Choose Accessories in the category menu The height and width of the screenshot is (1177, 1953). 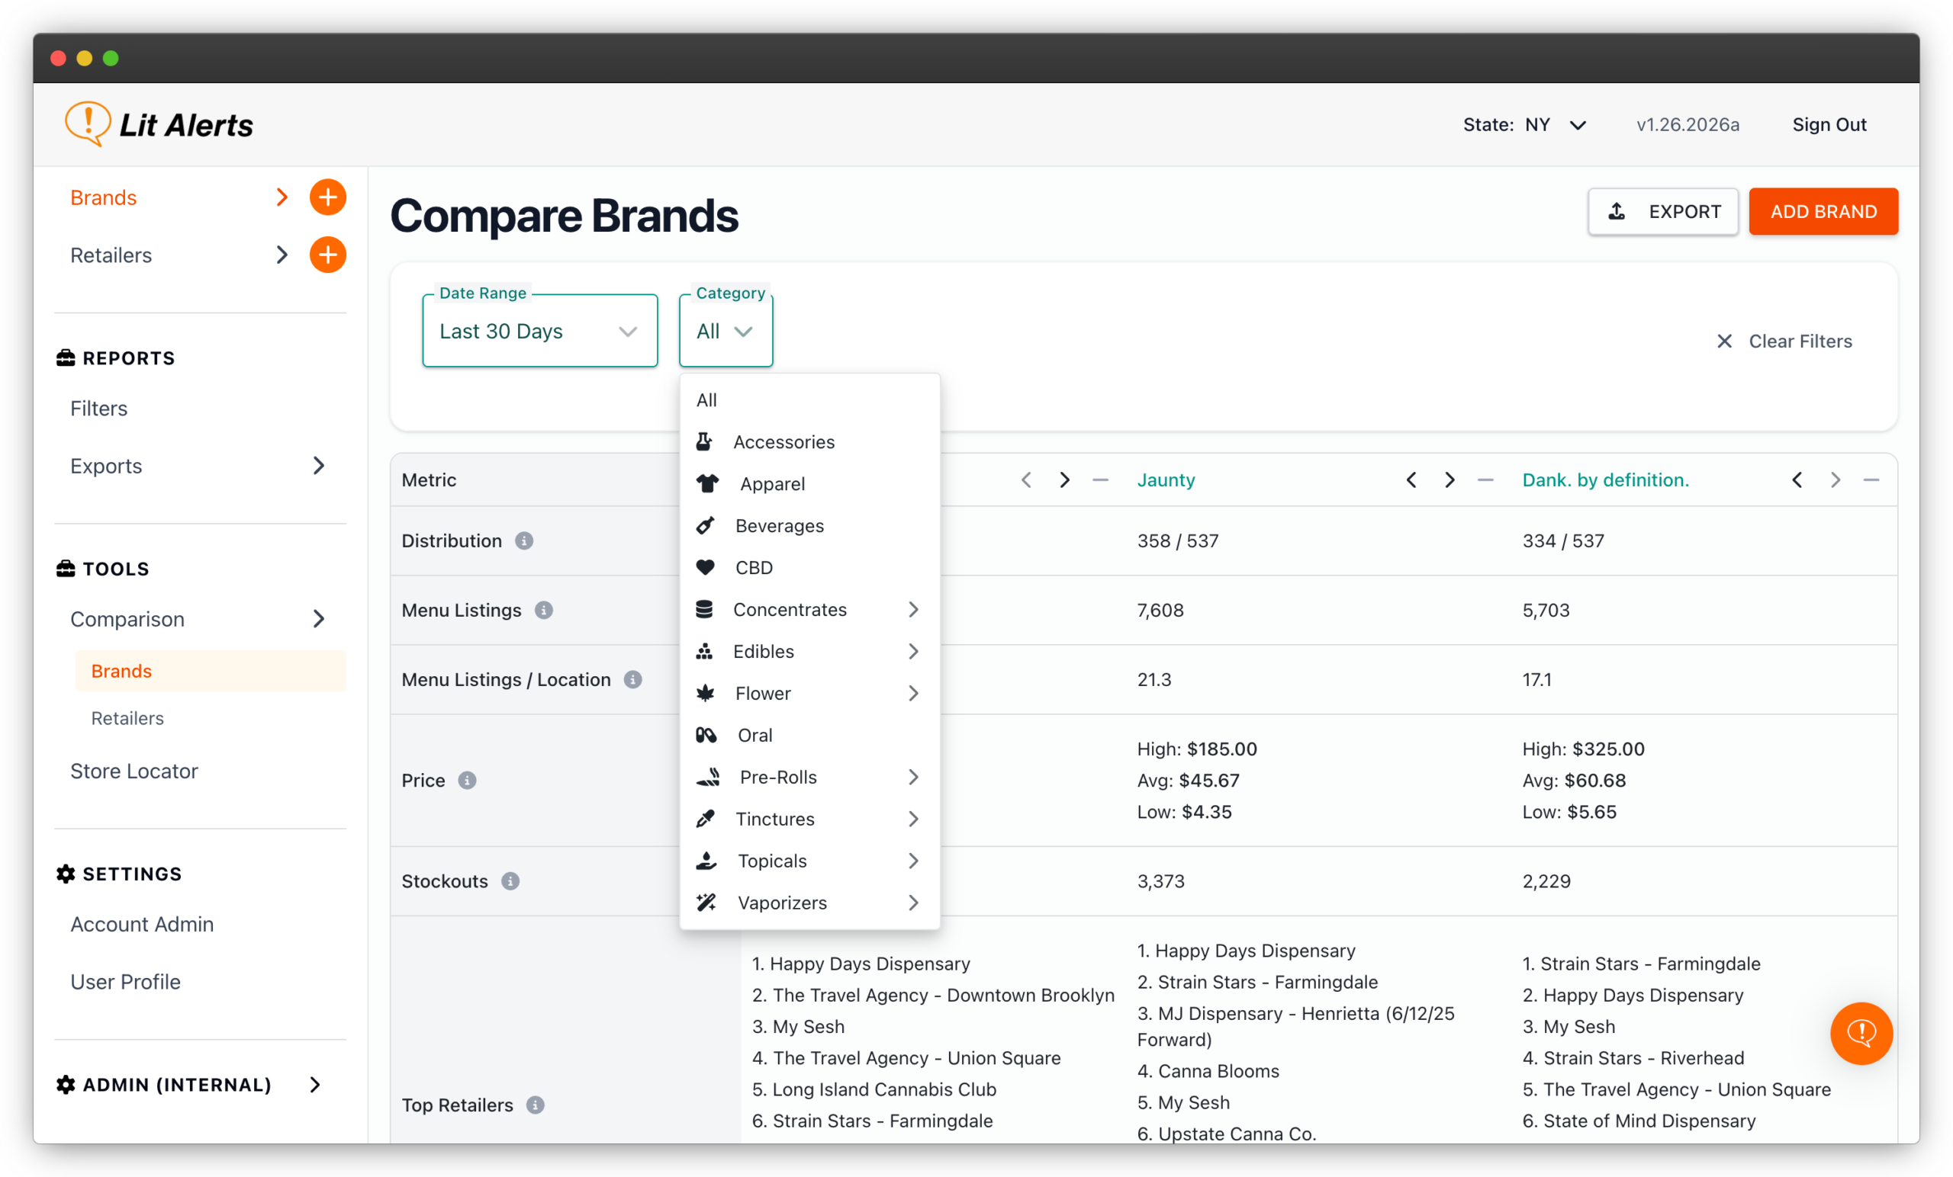(x=783, y=442)
